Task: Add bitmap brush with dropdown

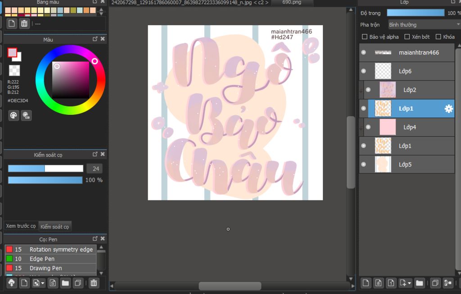Action: tap(39, 283)
